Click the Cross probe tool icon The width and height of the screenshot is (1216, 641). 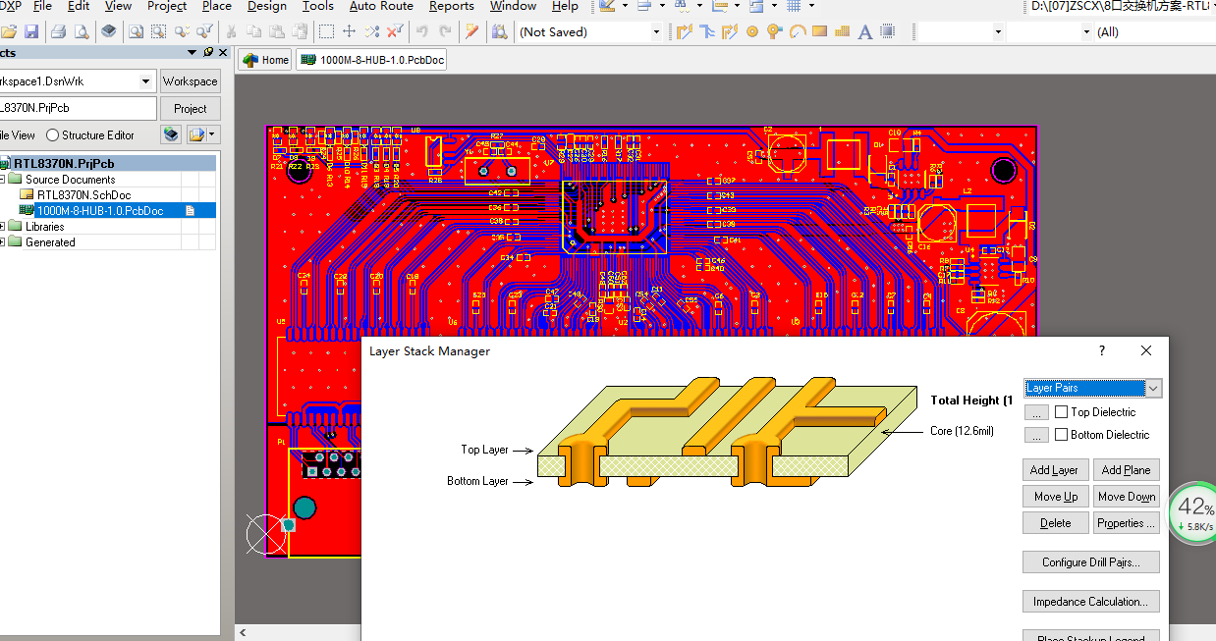coord(472,31)
